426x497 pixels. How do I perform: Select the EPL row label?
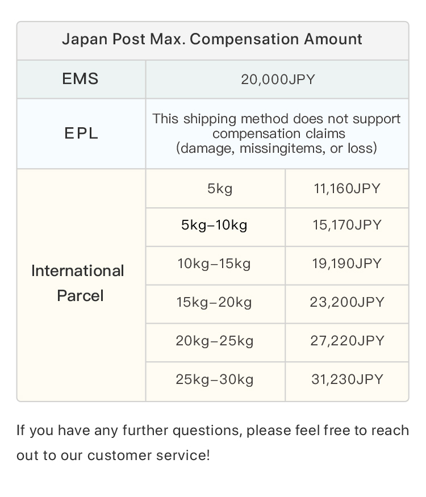pyautogui.click(x=80, y=133)
